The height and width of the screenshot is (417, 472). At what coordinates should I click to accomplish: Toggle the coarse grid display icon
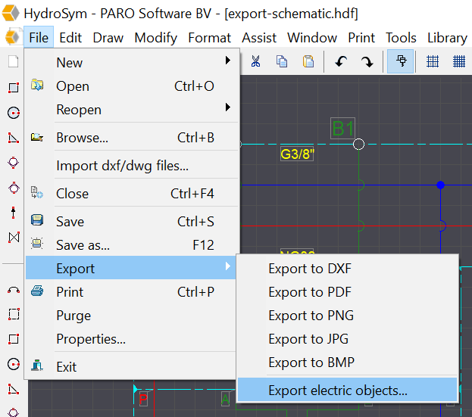[x=433, y=61]
